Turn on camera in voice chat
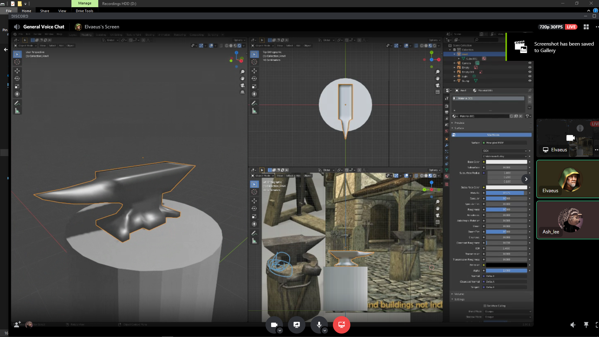This screenshot has width=599, height=337. [x=274, y=325]
